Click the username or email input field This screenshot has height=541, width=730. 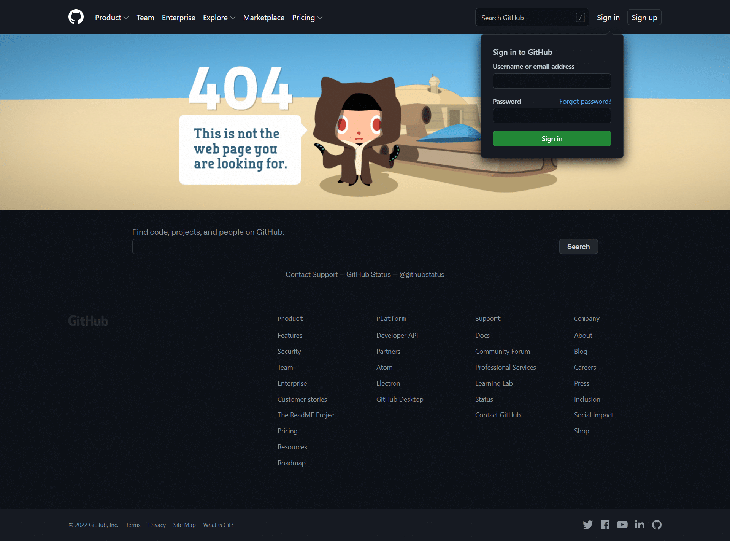[552, 80]
